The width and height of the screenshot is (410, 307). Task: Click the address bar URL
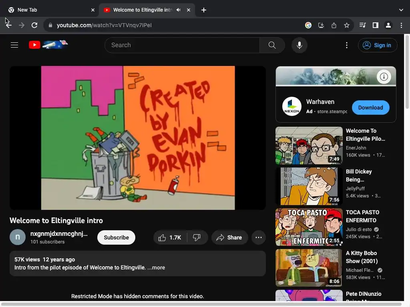104,25
